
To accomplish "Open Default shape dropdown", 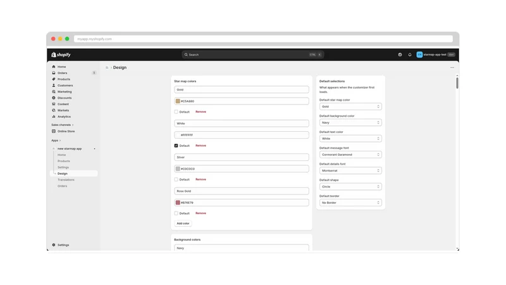I will tap(350, 186).
